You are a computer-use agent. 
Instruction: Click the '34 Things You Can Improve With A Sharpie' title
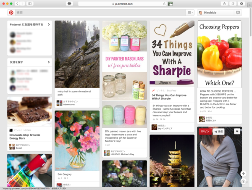169,97
